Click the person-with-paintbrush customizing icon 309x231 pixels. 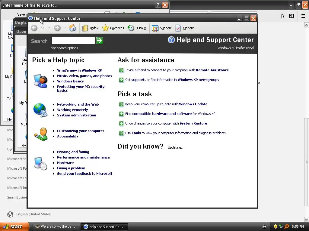tap(41, 134)
